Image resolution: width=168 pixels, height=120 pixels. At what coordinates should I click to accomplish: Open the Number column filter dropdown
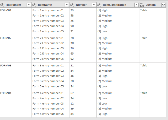94,5
